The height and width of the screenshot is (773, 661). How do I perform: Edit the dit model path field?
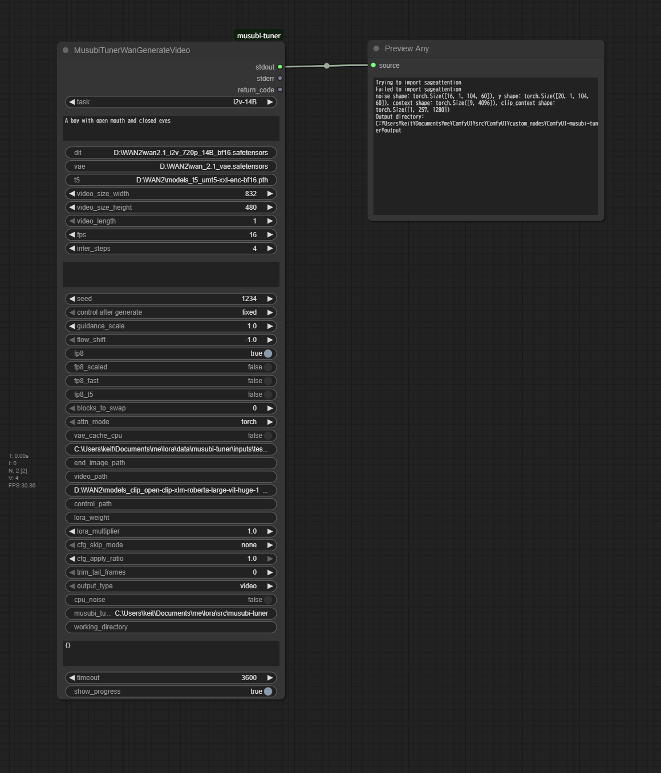click(171, 153)
